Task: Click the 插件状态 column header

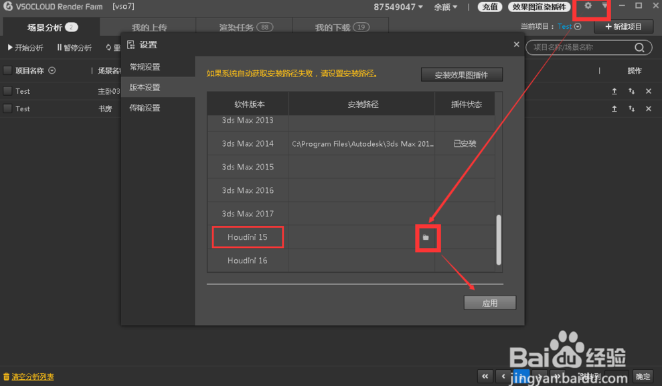Action: pyautogui.click(x=466, y=104)
